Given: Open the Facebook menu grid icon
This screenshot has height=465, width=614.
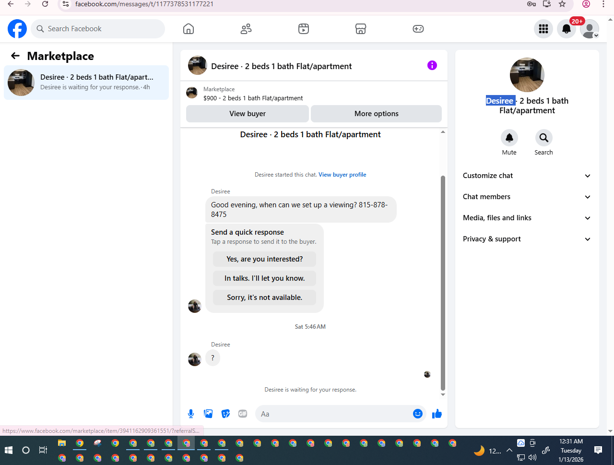Looking at the screenshot, I should click(543, 29).
